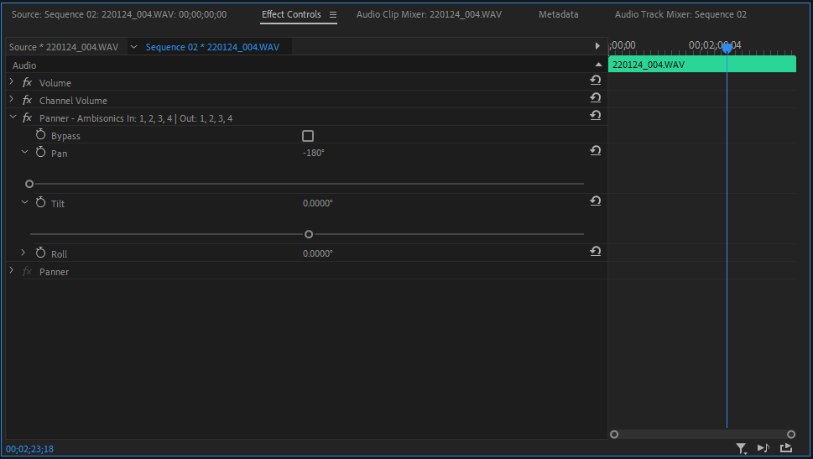The width and height of the screenshot is (813, 459).
Task: Select the Effect Controls tab
Action: tap(291, 14)
